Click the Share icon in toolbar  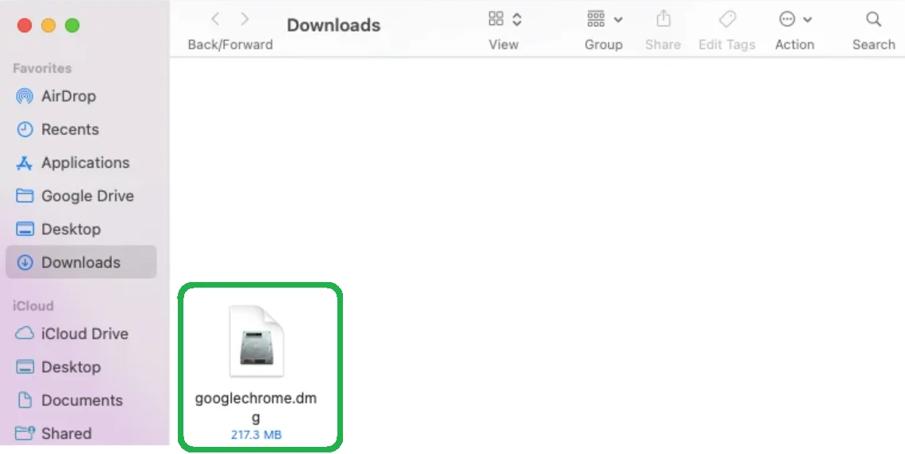point(663,18)
